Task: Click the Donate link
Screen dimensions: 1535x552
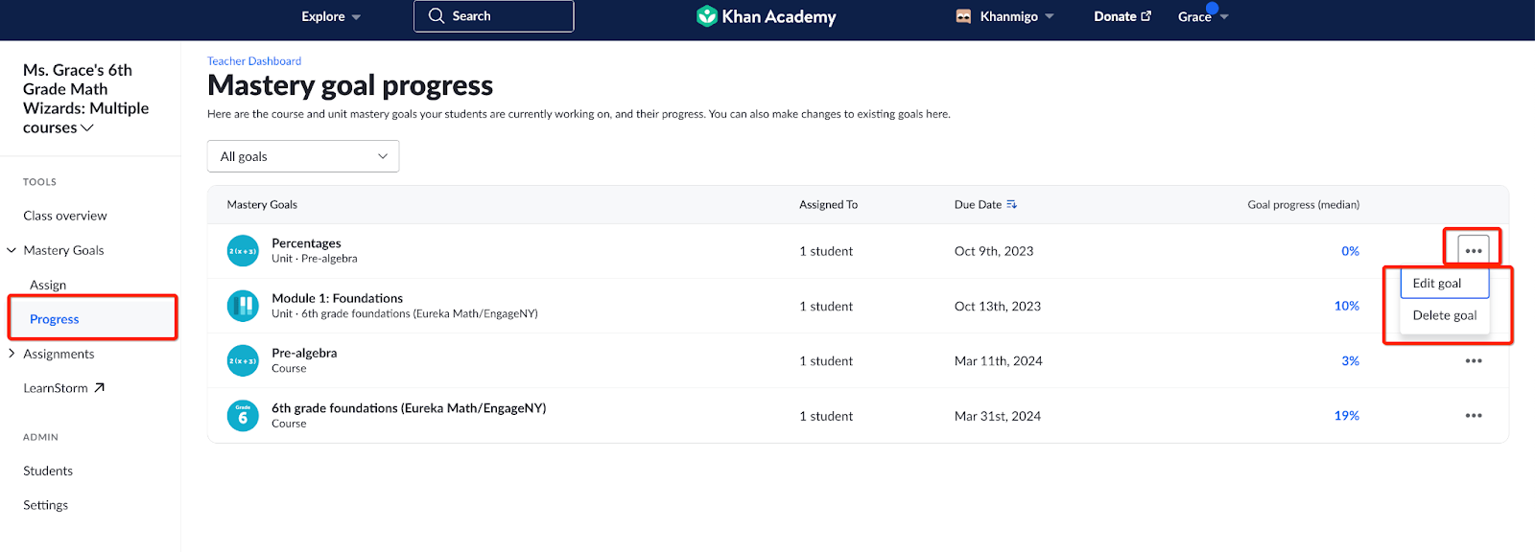Action: click(x=1122, y=16)
